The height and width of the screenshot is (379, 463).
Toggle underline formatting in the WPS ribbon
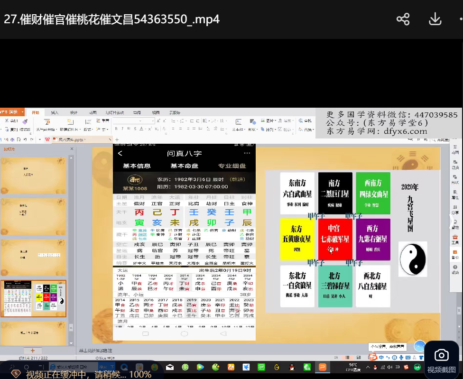point(128,129)
